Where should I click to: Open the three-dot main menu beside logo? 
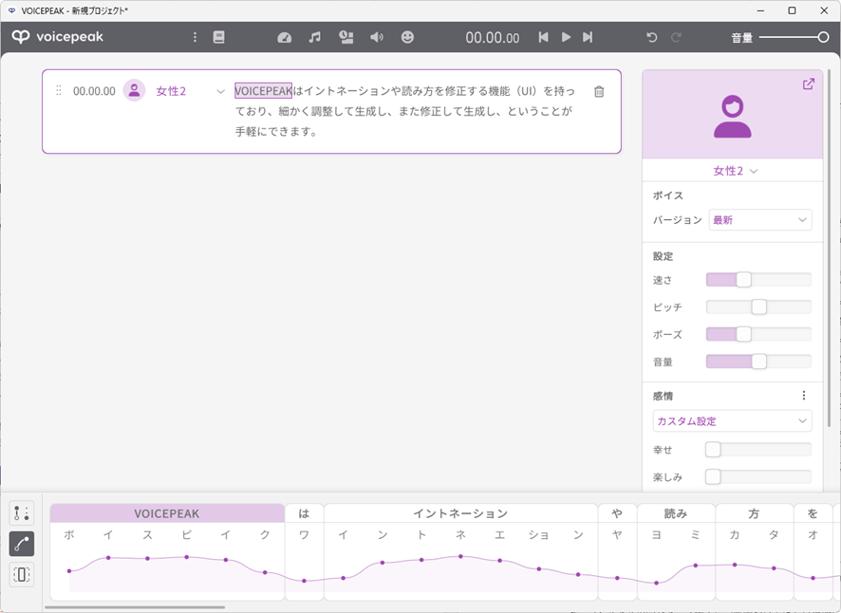pyautogui.click(x=195, y=37)
